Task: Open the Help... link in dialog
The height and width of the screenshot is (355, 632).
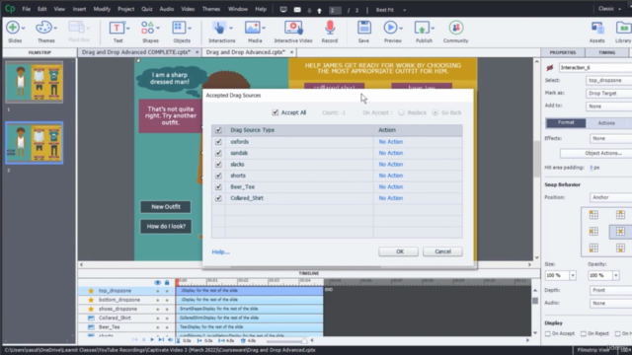Action: (221, 252)
